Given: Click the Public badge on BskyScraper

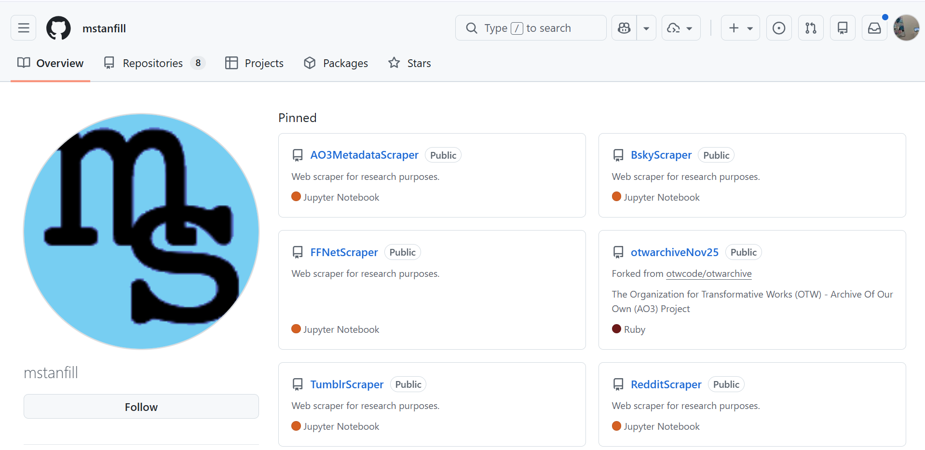Looking at the screenshot, I should pyautogui.click(x=716, y=155).
